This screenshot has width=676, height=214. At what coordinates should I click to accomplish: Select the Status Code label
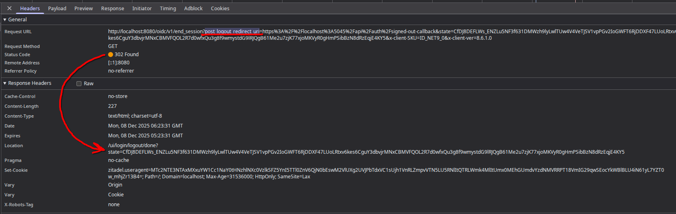(17, 55)
